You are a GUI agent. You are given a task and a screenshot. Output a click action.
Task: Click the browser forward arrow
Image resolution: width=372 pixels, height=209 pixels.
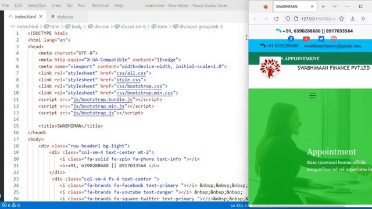tap(266, 19)
